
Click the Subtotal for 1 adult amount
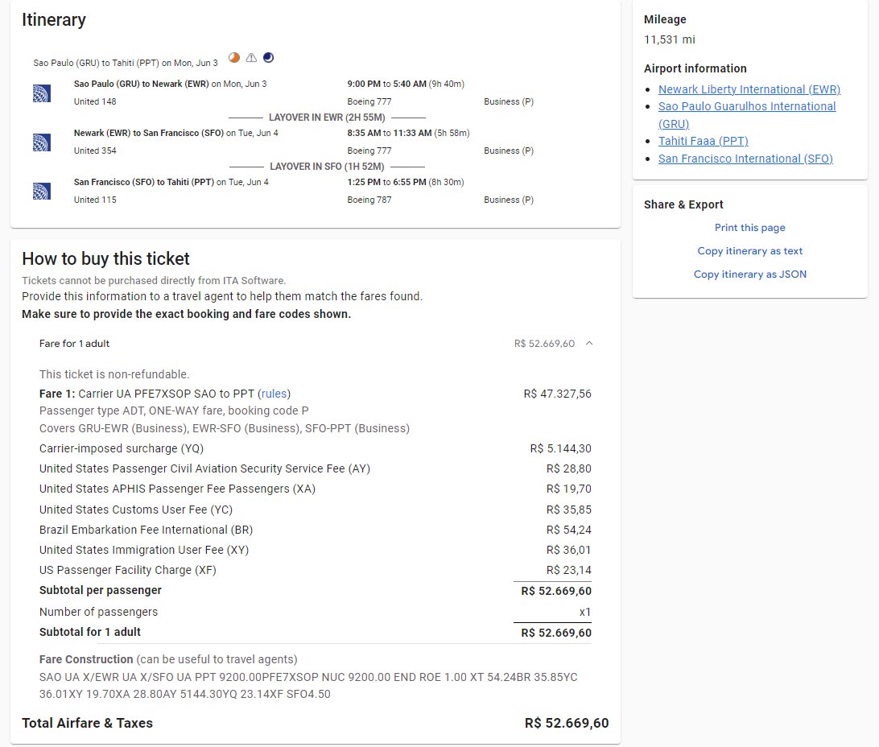click(x=556, y=633)
